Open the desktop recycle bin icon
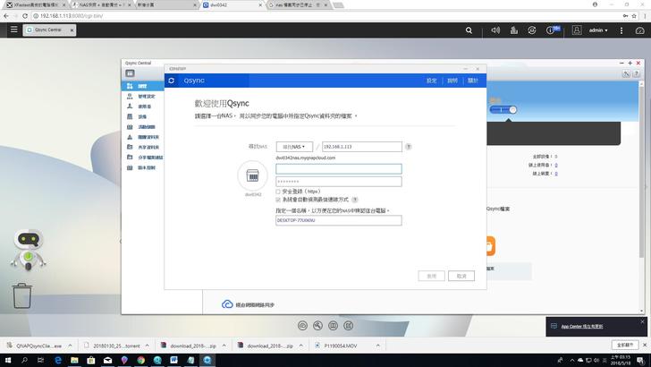 point(22,295)
